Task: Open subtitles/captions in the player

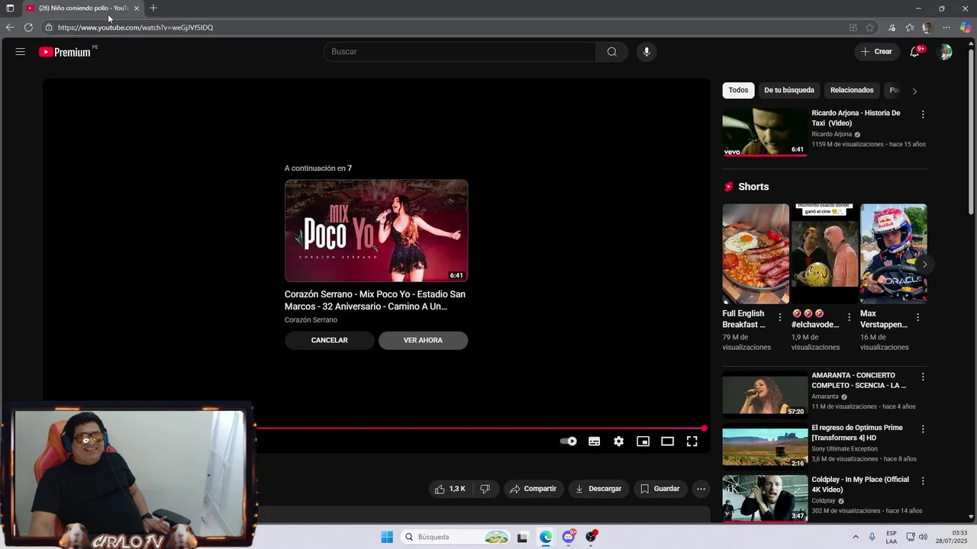Action: pos(594,441)
